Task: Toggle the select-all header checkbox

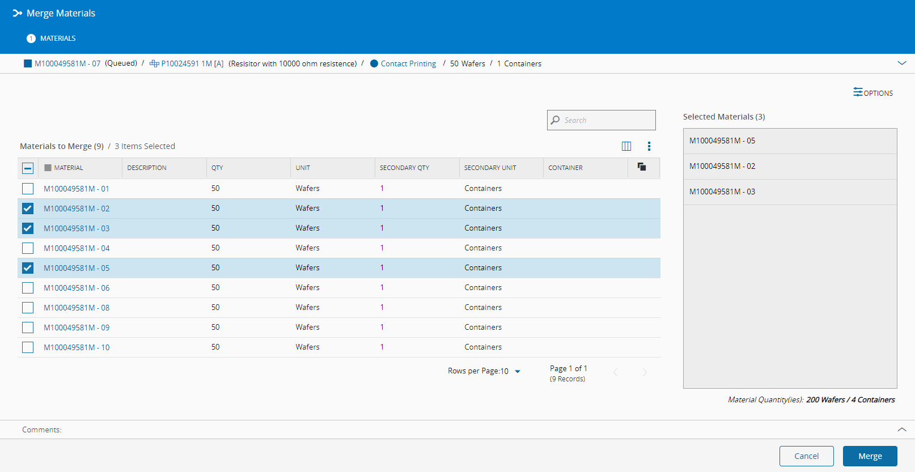Action: tap(28, 168)
